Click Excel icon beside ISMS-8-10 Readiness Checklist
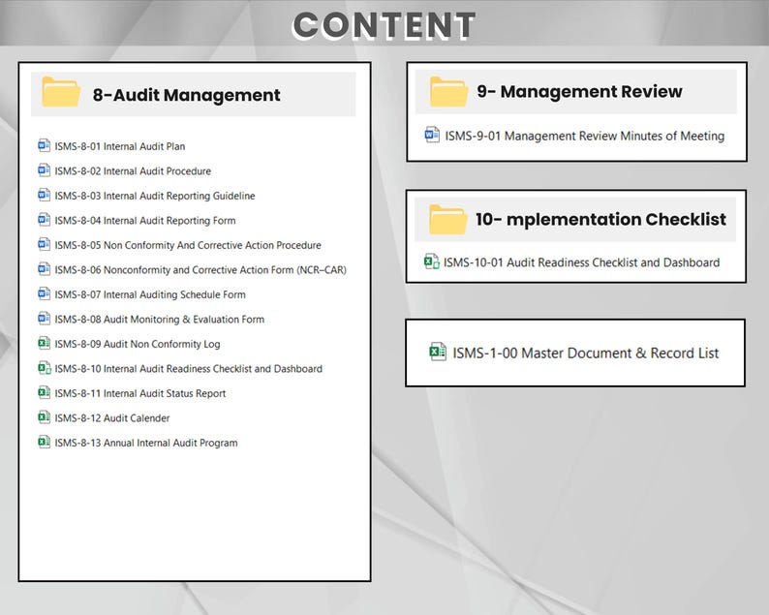This screenshot has height=615, width=769. pos(45,368)
